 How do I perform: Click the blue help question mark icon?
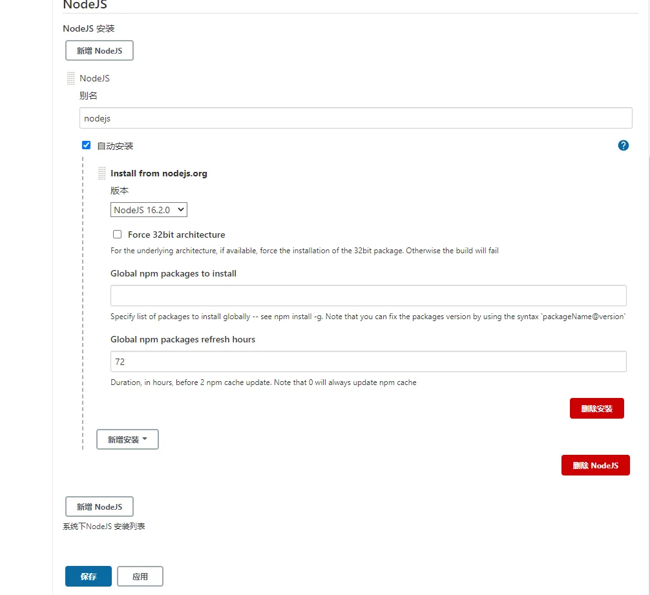coord(623,145)
